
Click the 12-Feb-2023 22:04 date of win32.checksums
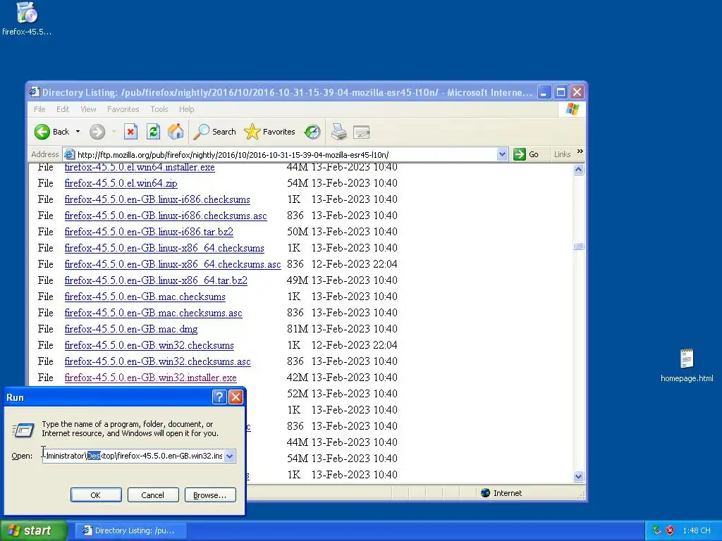(x=355, y=345)
